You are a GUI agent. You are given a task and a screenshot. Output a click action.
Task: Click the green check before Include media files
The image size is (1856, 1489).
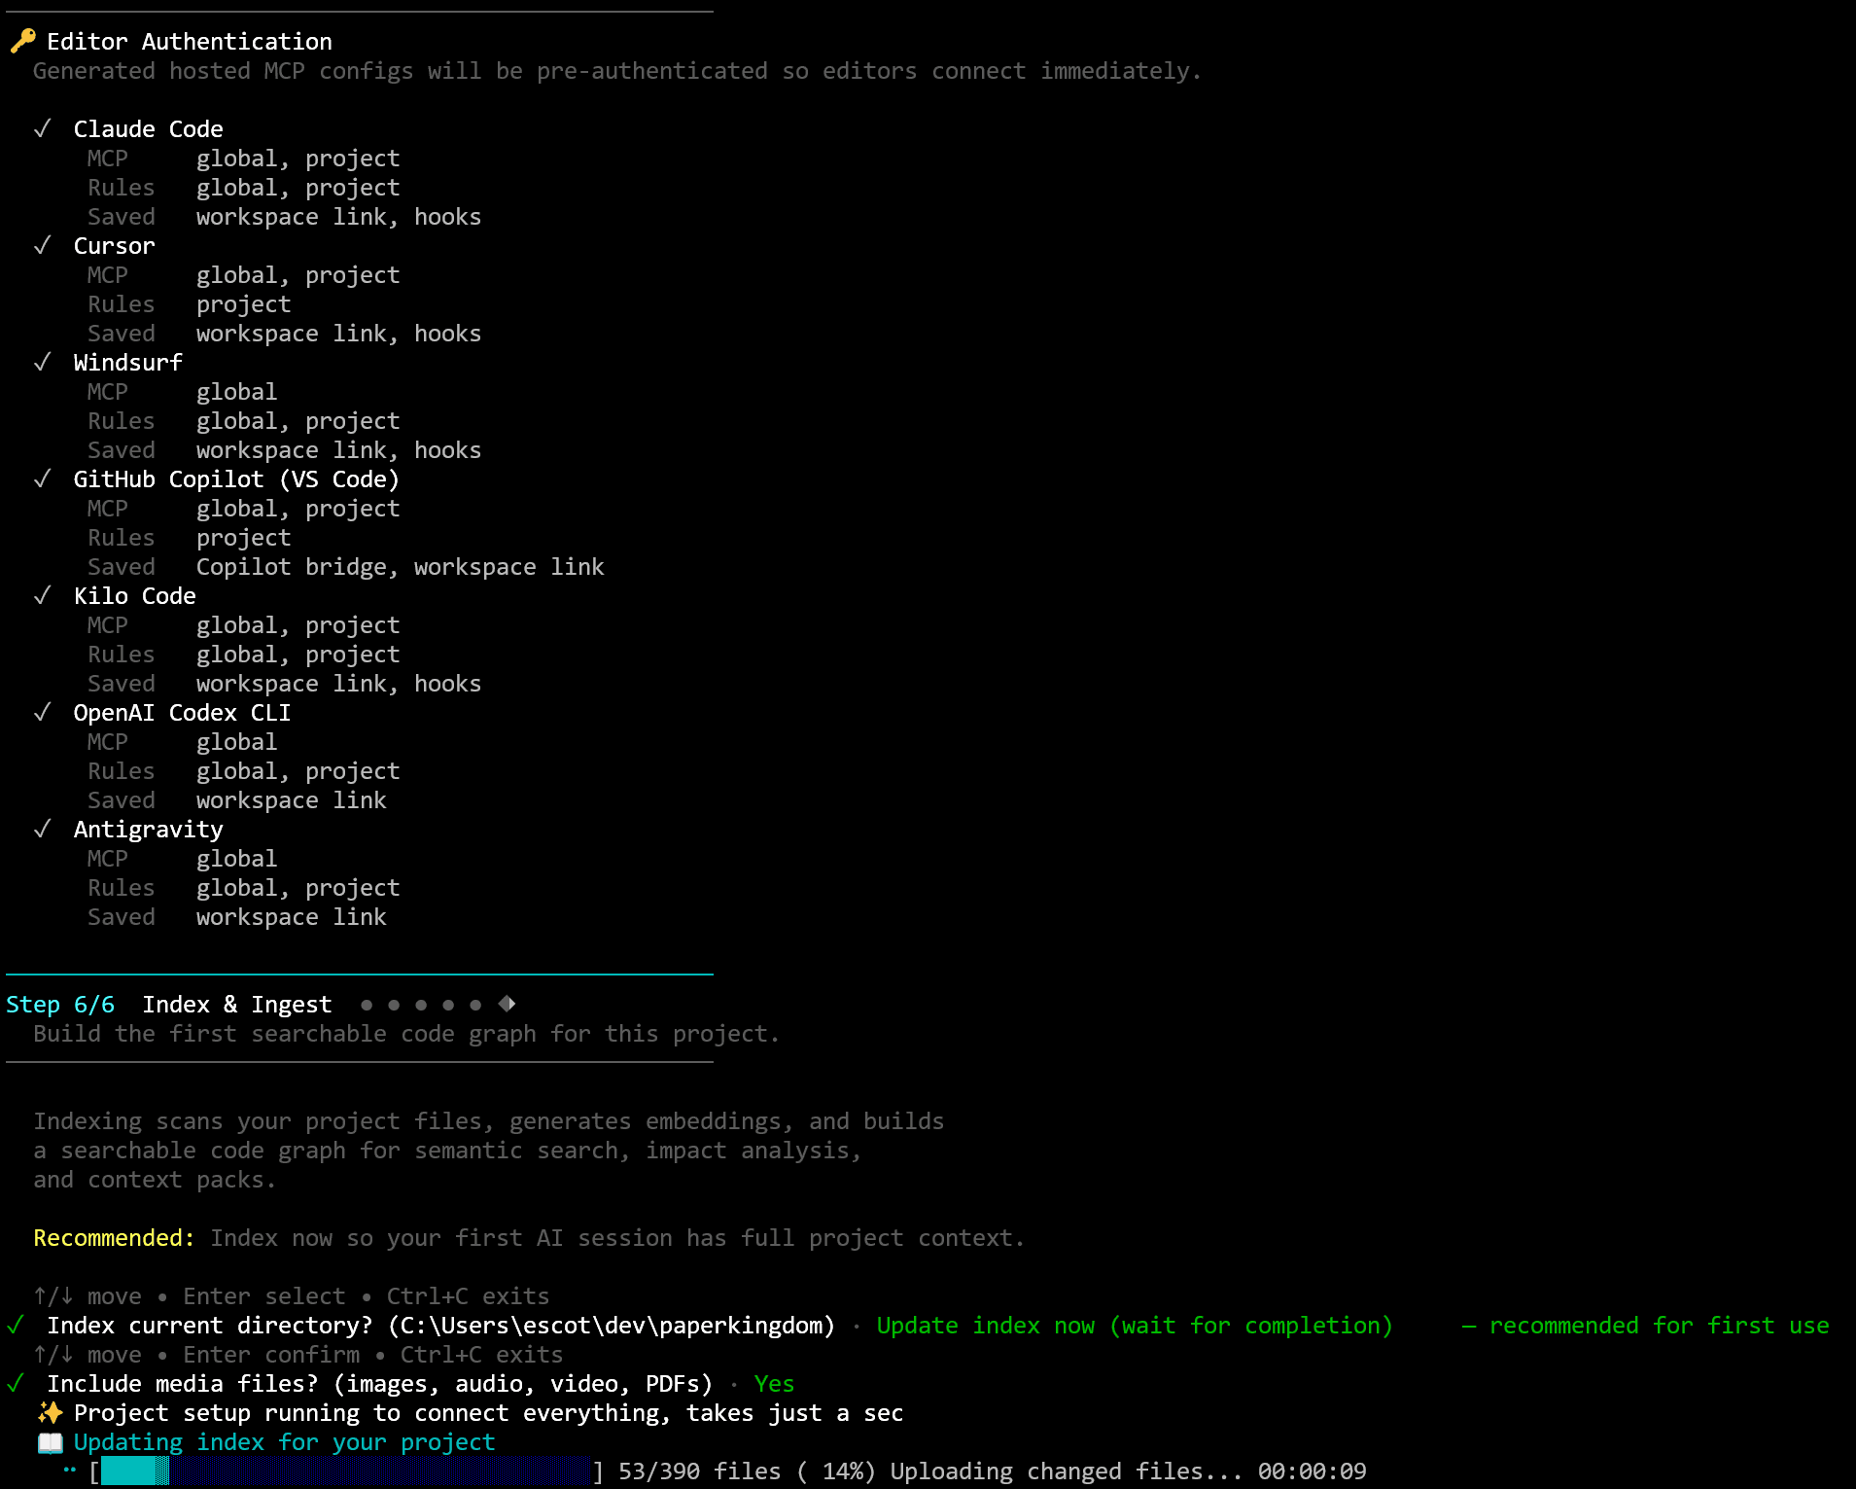(15, 1383)
